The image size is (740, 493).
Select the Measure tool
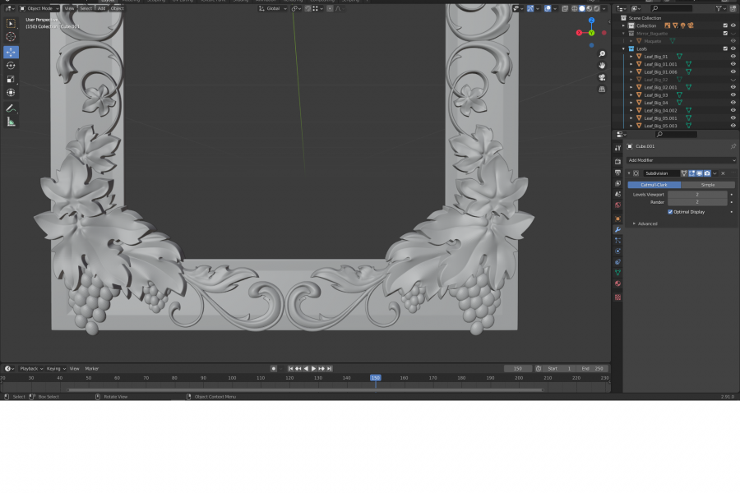pyautogui.click(x=11, y=122)
